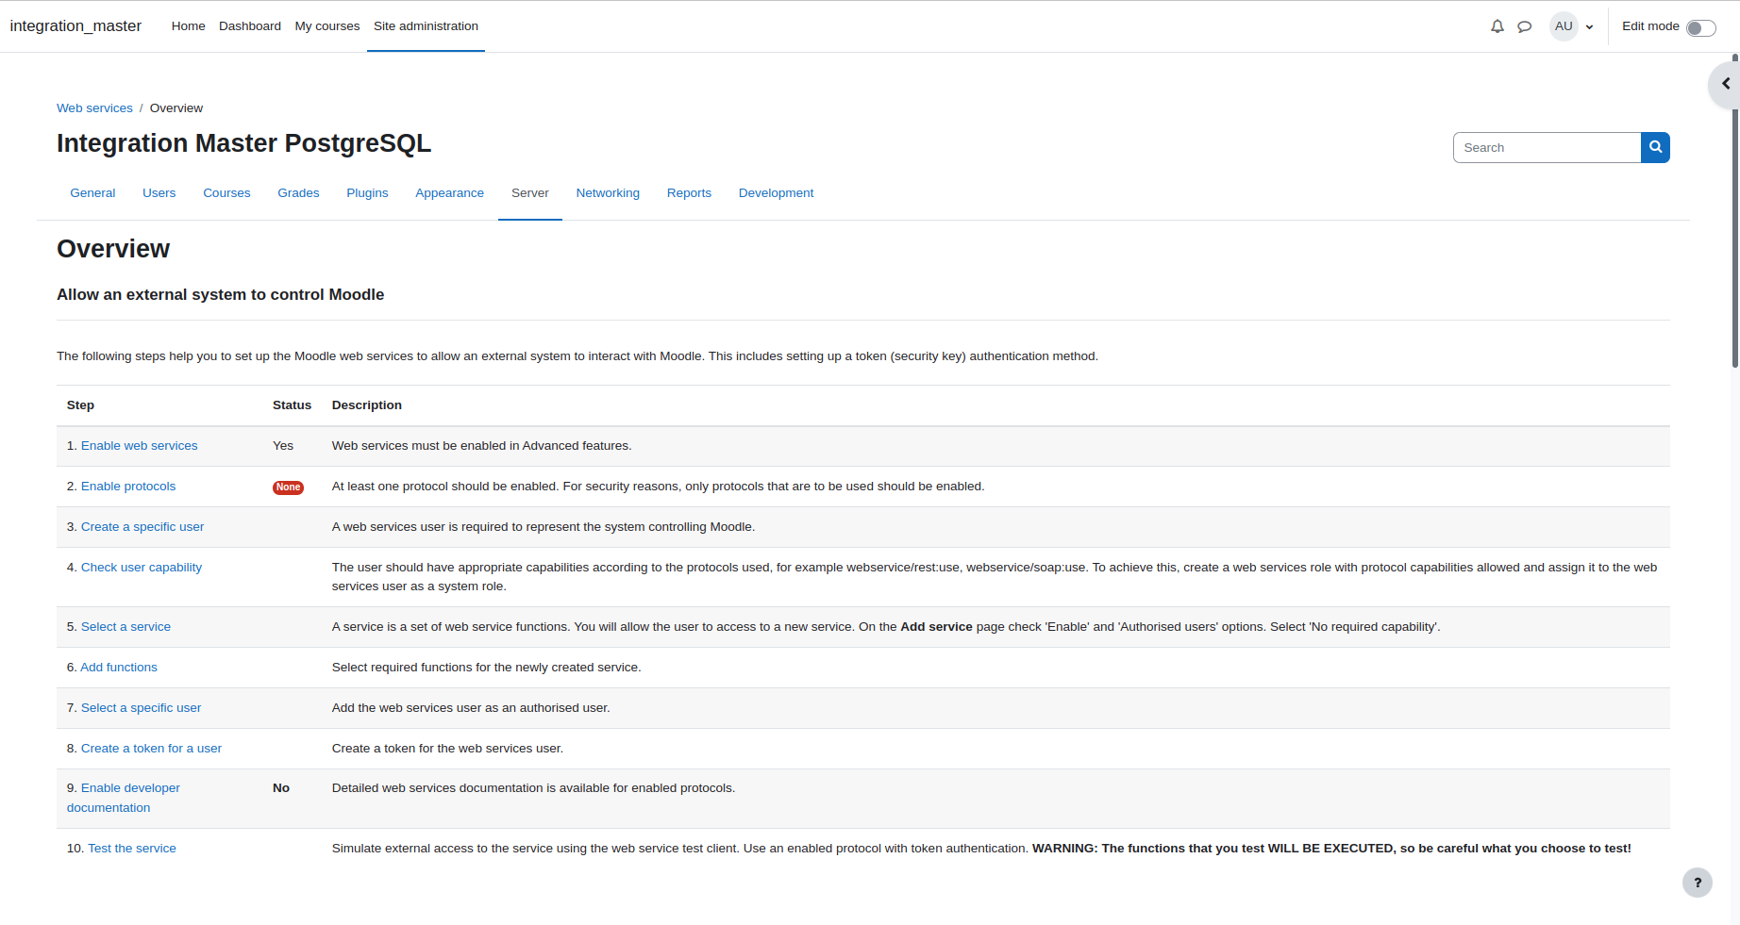This screenshot has height=925, width=1740.
Task: Click the Overview breadcrumb text
Action: click(176, 108)
